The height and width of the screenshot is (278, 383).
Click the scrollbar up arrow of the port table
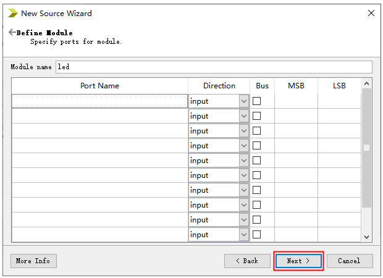(x=366, y=83)
